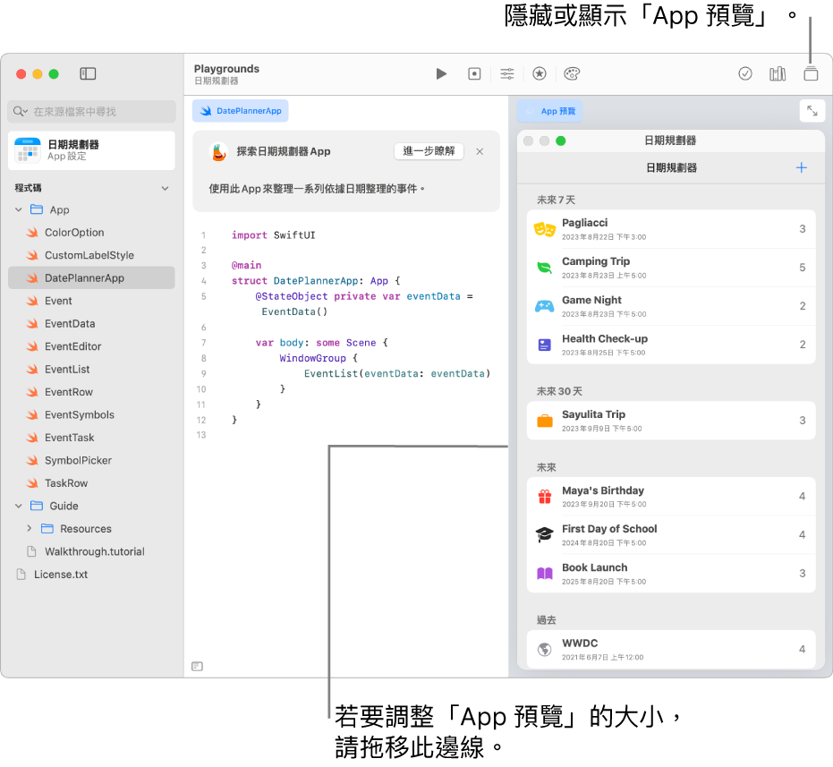Click the checkmark circle icon

[745, 73]
